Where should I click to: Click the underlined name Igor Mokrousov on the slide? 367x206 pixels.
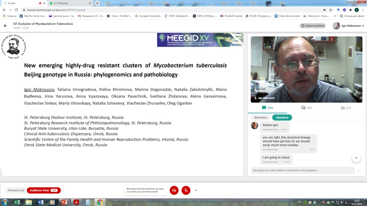coord(39,90)
